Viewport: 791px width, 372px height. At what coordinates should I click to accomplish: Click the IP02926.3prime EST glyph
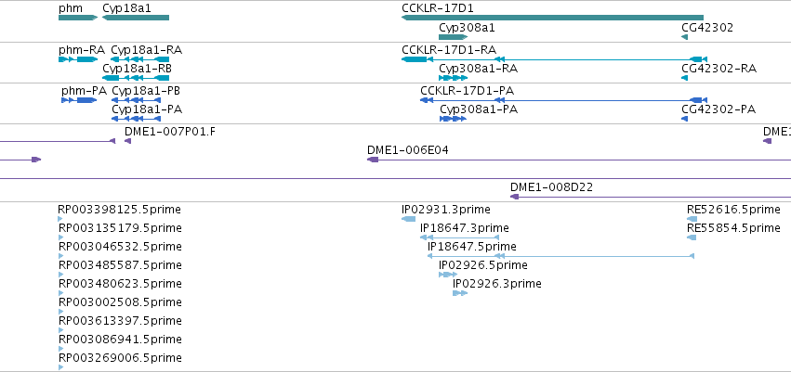460,293
